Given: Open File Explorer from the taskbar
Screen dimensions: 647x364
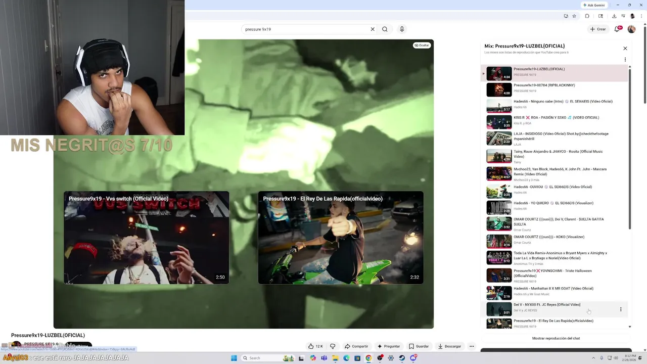Looking at the screenshot, I should point(335,358).
